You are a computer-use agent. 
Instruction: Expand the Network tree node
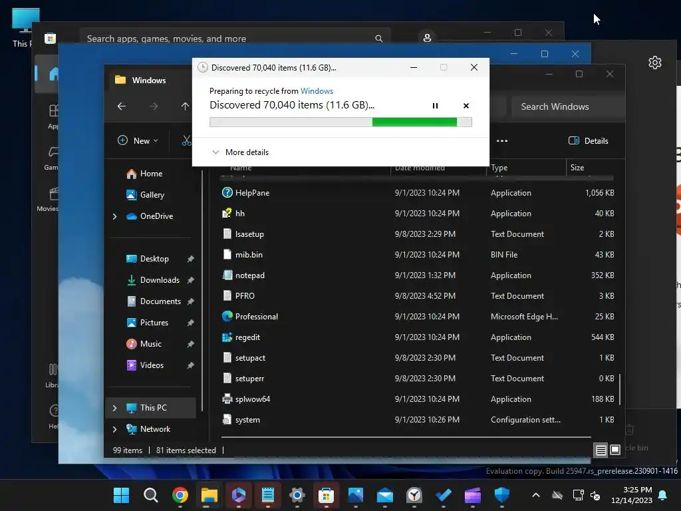pos(114,429)
